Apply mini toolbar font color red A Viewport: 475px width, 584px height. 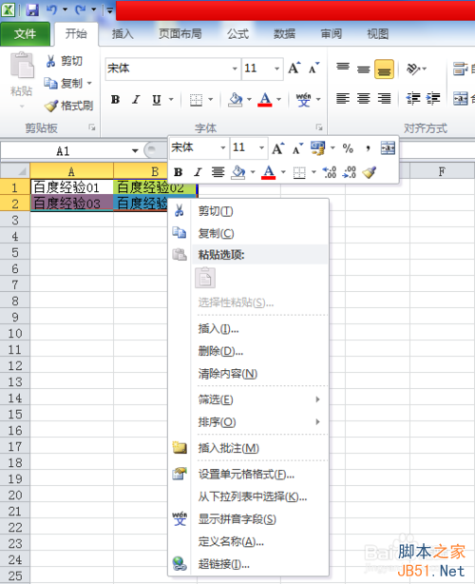click(x=269, y=172)
